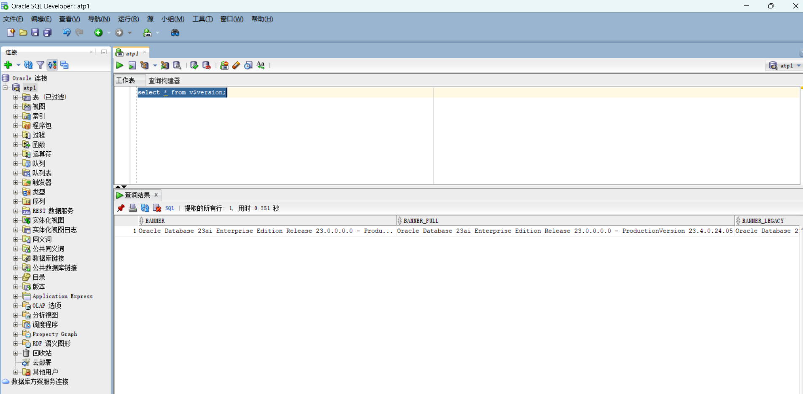Clear the worksheet with the eraser icon
803x394 pixels.
pyautogui.click(x=236, y=65)
